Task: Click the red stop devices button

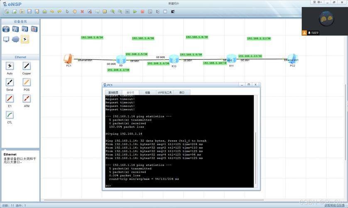Action: (x=142, y=11)
